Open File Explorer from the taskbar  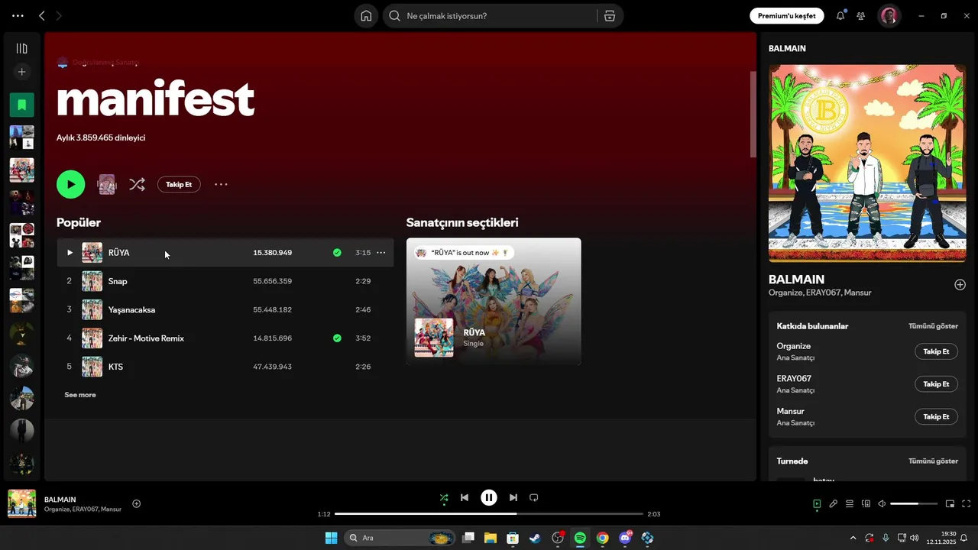pyautogui.click(x=490, y=538)
